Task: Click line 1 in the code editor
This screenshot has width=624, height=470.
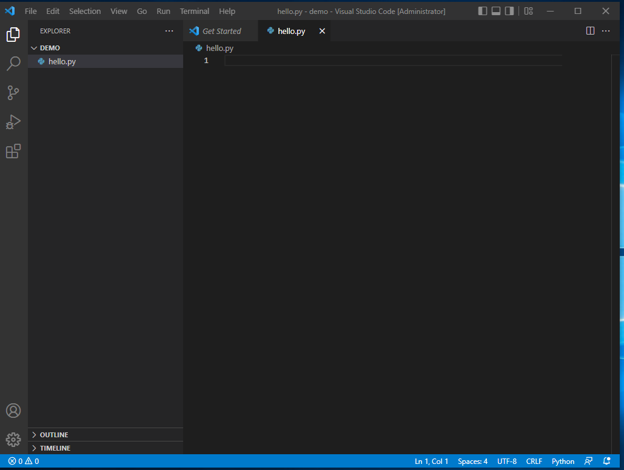Action: tap(393, 61)
